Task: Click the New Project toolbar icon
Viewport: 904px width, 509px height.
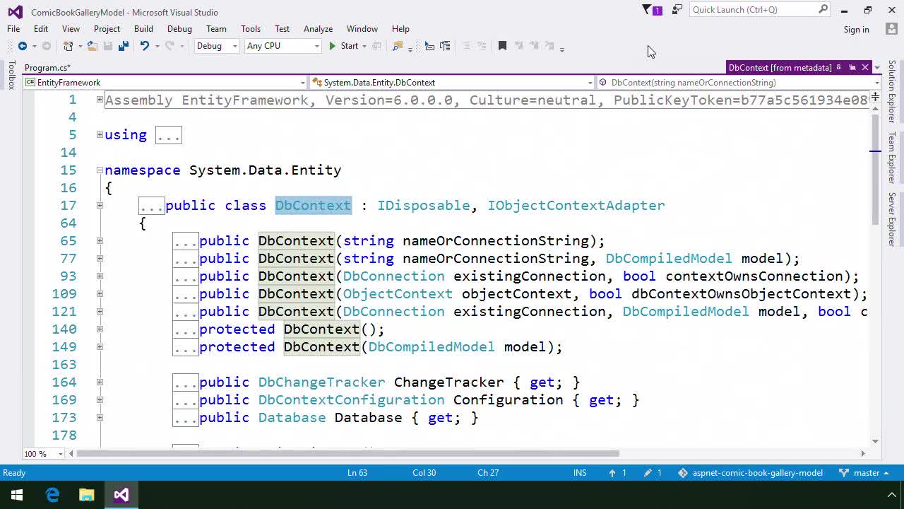Action: [x=67, y=47]
